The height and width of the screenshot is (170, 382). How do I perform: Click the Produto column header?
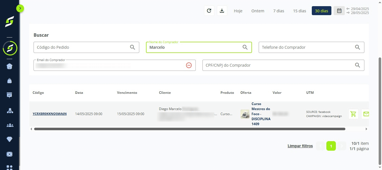click(227, 93)
